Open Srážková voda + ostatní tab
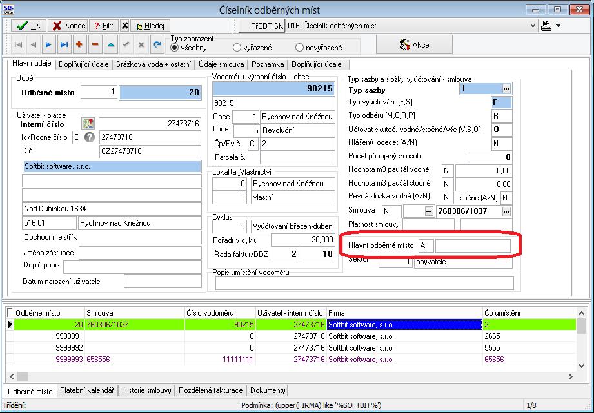 point(153,64)
